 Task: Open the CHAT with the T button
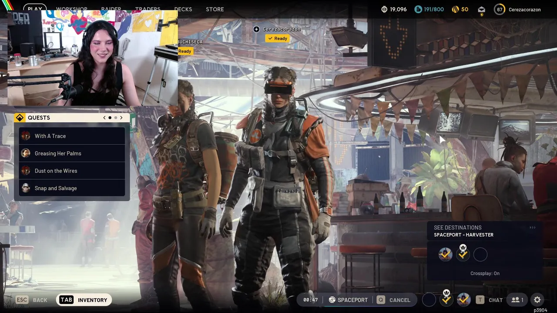pos(489,300)
